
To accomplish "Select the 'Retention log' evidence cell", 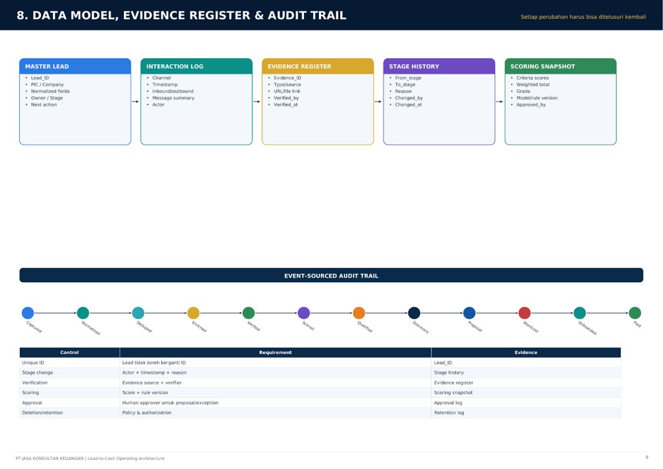I will tap(526, 413).
